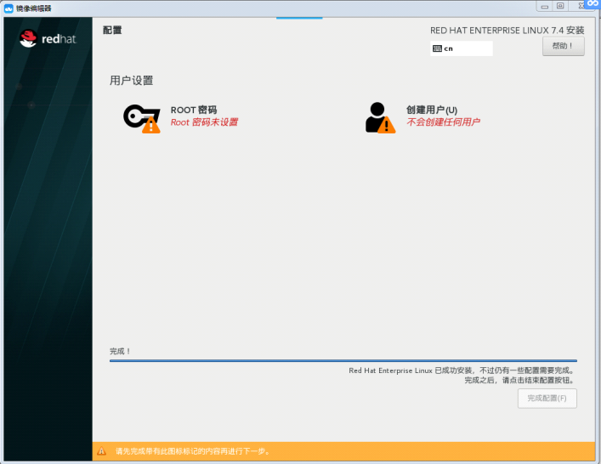Viewport: 601px width, 464px height.
Task: Click the Red Hat logo in sidebar
Action: pos(48,38)
